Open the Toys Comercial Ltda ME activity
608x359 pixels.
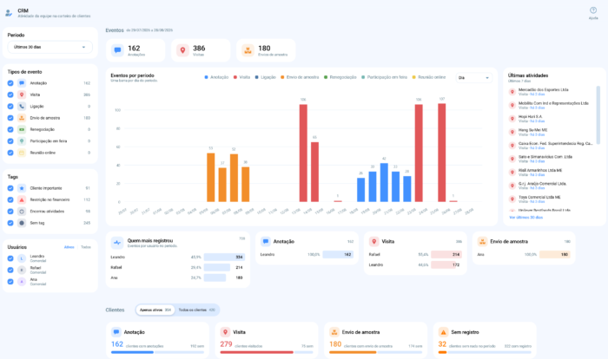(551, 199)
